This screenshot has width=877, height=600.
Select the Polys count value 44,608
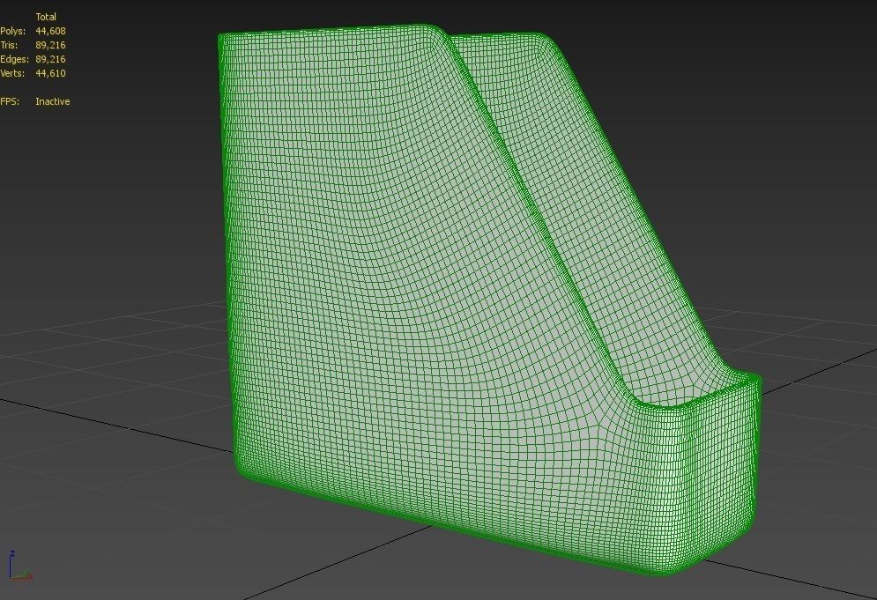(50, 32)
